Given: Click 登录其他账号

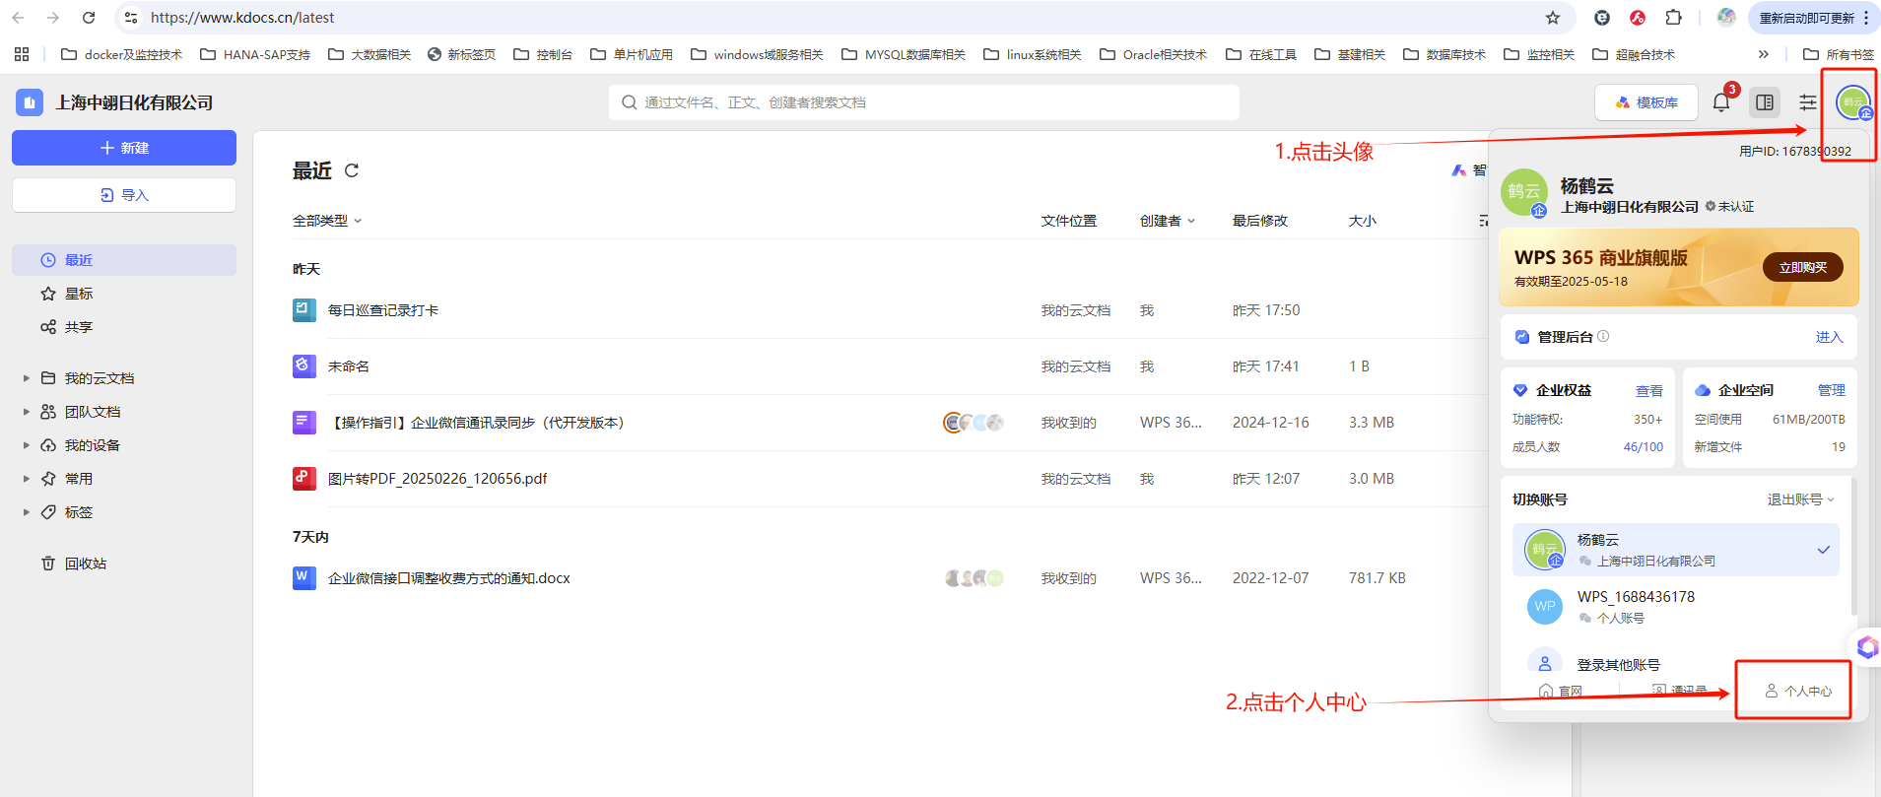Looking at the screenshot, I should coord(1618,665).
